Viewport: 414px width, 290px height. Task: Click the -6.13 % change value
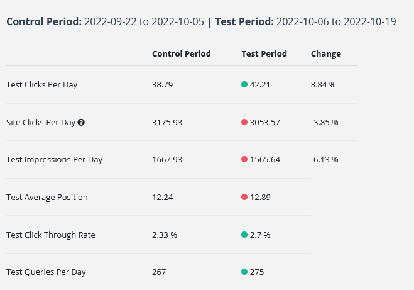(x=324, y=160)
